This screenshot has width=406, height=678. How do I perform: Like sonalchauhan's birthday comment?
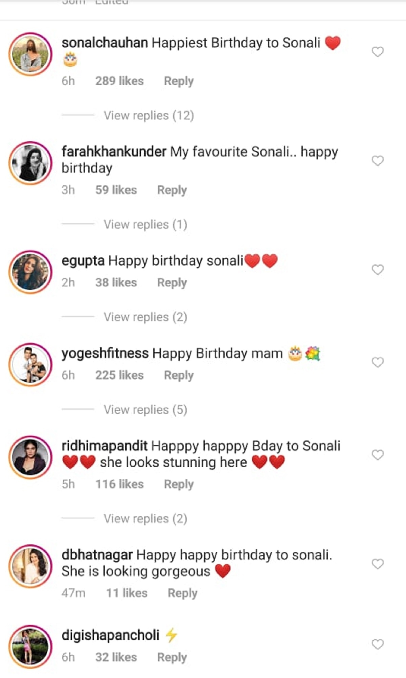click(378, 52)
